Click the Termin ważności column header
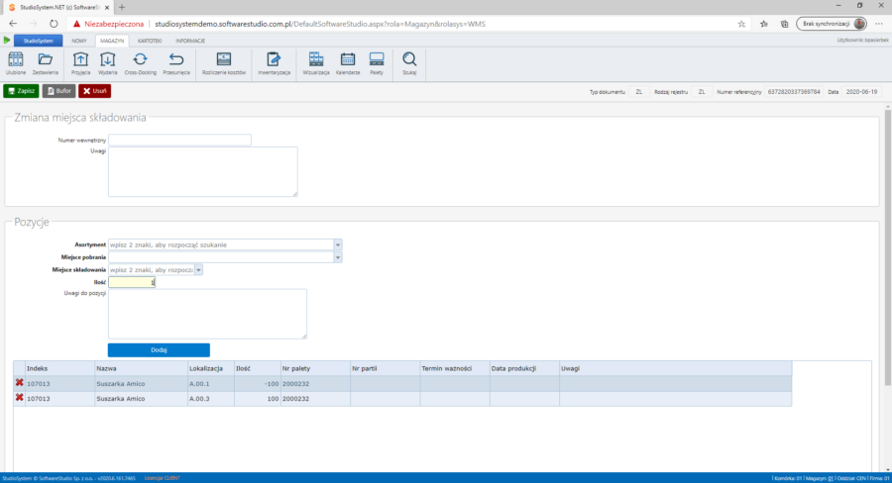The image size is (892, 483). tap(455, 368)
